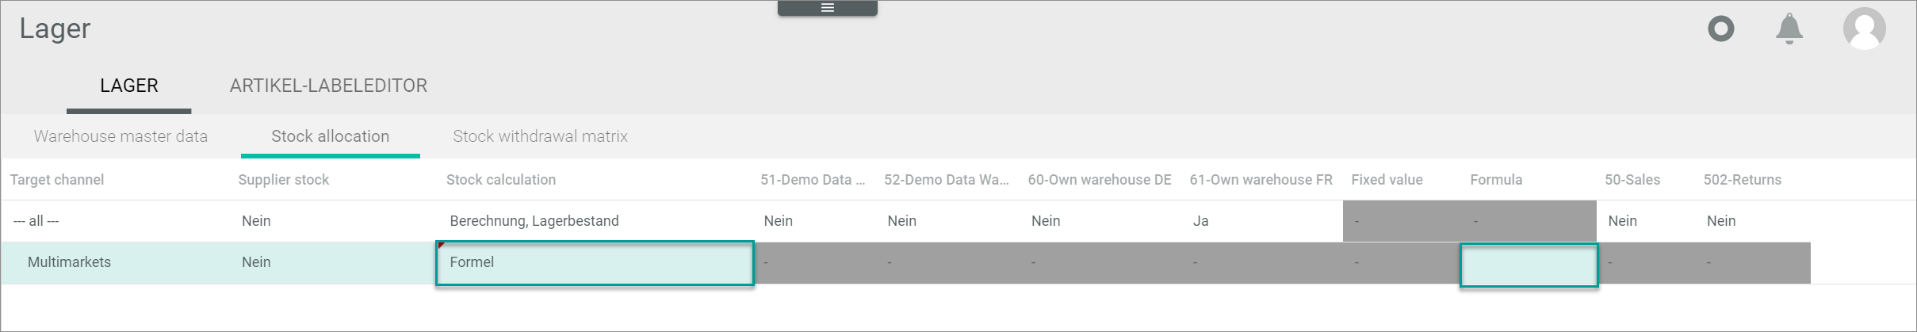Select the LAGER main tab

pyautogui.click(x=129, y=86)
